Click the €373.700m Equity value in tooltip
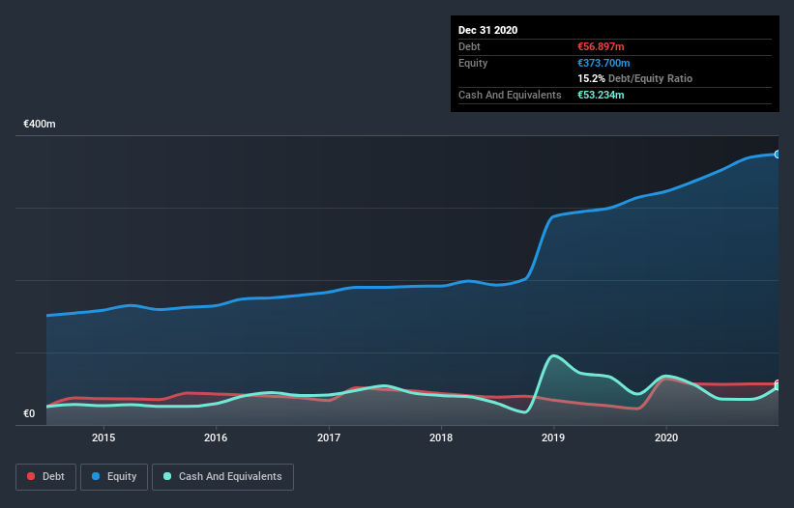The width and height of the screenshot is (794, 508). tap(603, 63)
